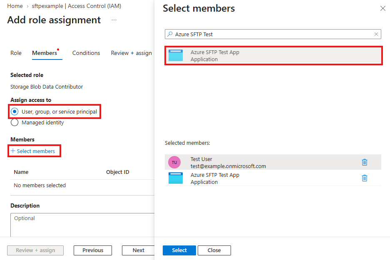Remove Azure SFTP Test App with its trash icon

coord(364,178)
